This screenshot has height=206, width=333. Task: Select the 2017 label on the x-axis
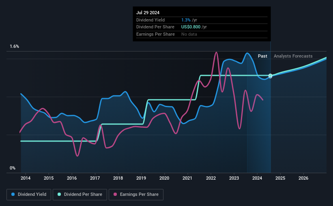tap(95, 178)
